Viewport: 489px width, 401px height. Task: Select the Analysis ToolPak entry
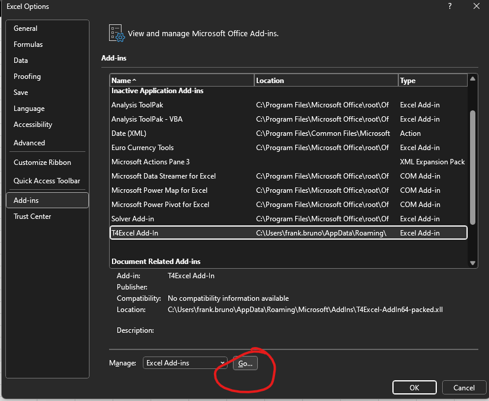pos(137,105)
